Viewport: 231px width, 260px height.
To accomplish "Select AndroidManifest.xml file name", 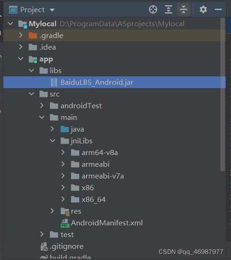I will (107, 223).
